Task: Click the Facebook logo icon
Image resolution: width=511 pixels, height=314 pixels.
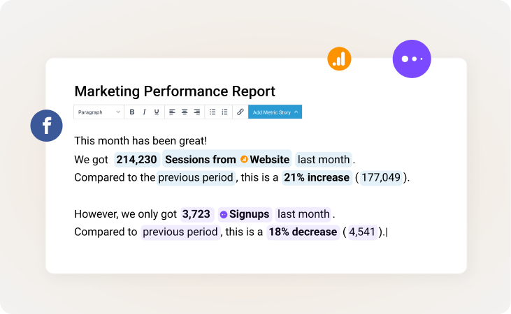Action: pos(47,126)
